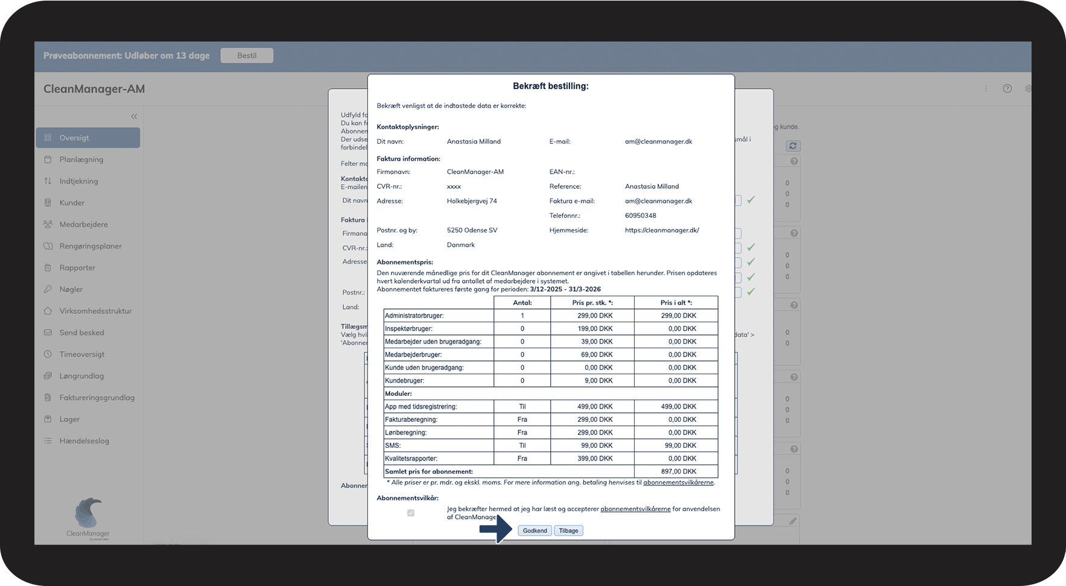The height and width of the screenshot is (586, 1066).
Task: Click the postal value 5250 Odense SV
Action: (x=472, y=230)
